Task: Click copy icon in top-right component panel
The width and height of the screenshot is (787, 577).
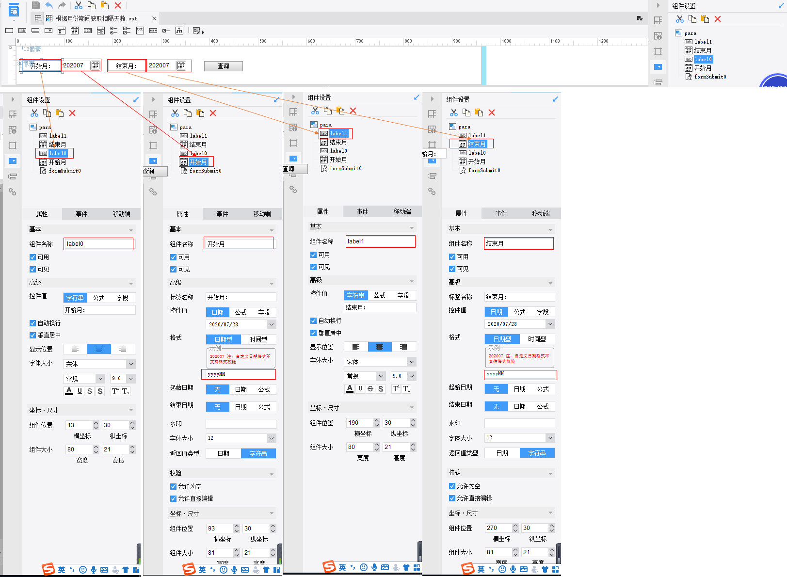Action: click(692, 19)
